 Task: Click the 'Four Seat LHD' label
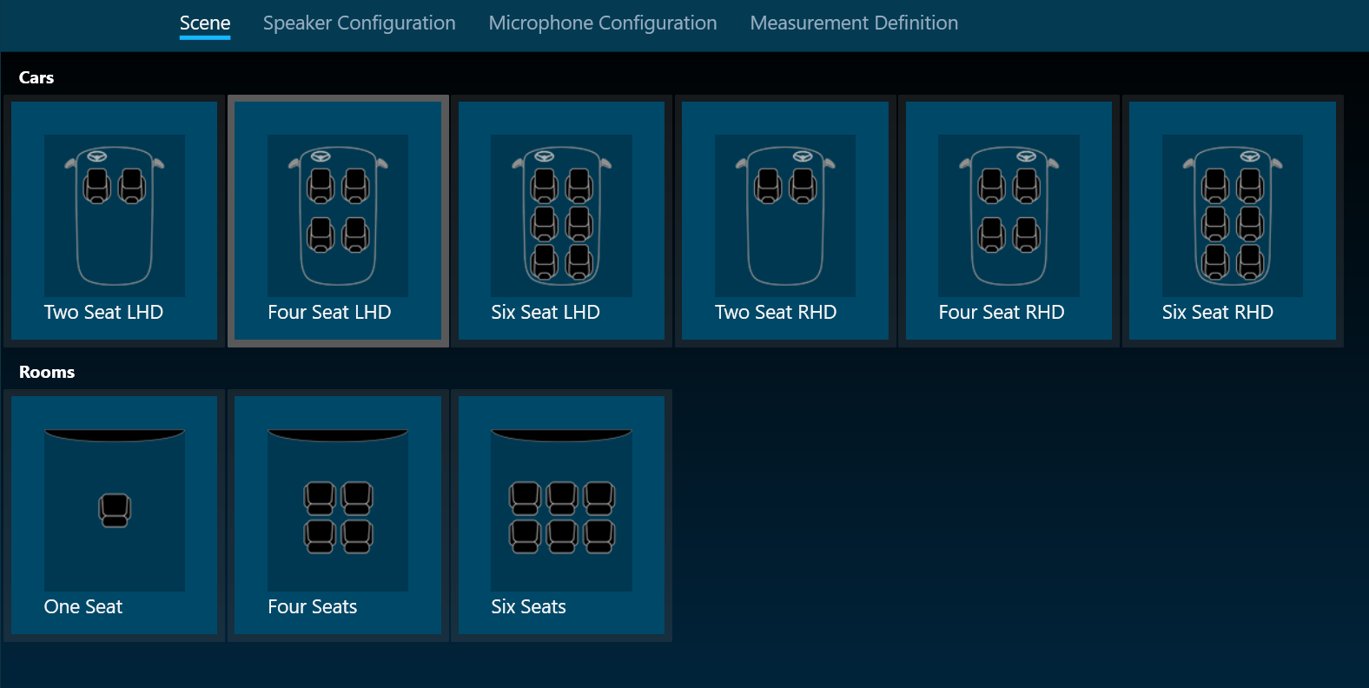pos(329,313)
